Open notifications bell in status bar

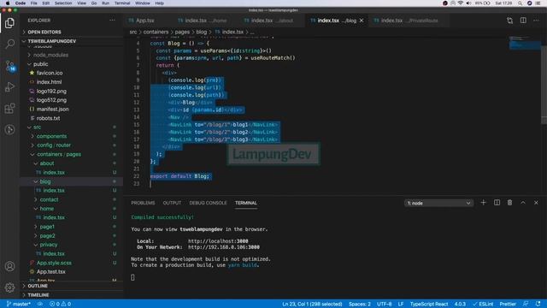[538, 304]
